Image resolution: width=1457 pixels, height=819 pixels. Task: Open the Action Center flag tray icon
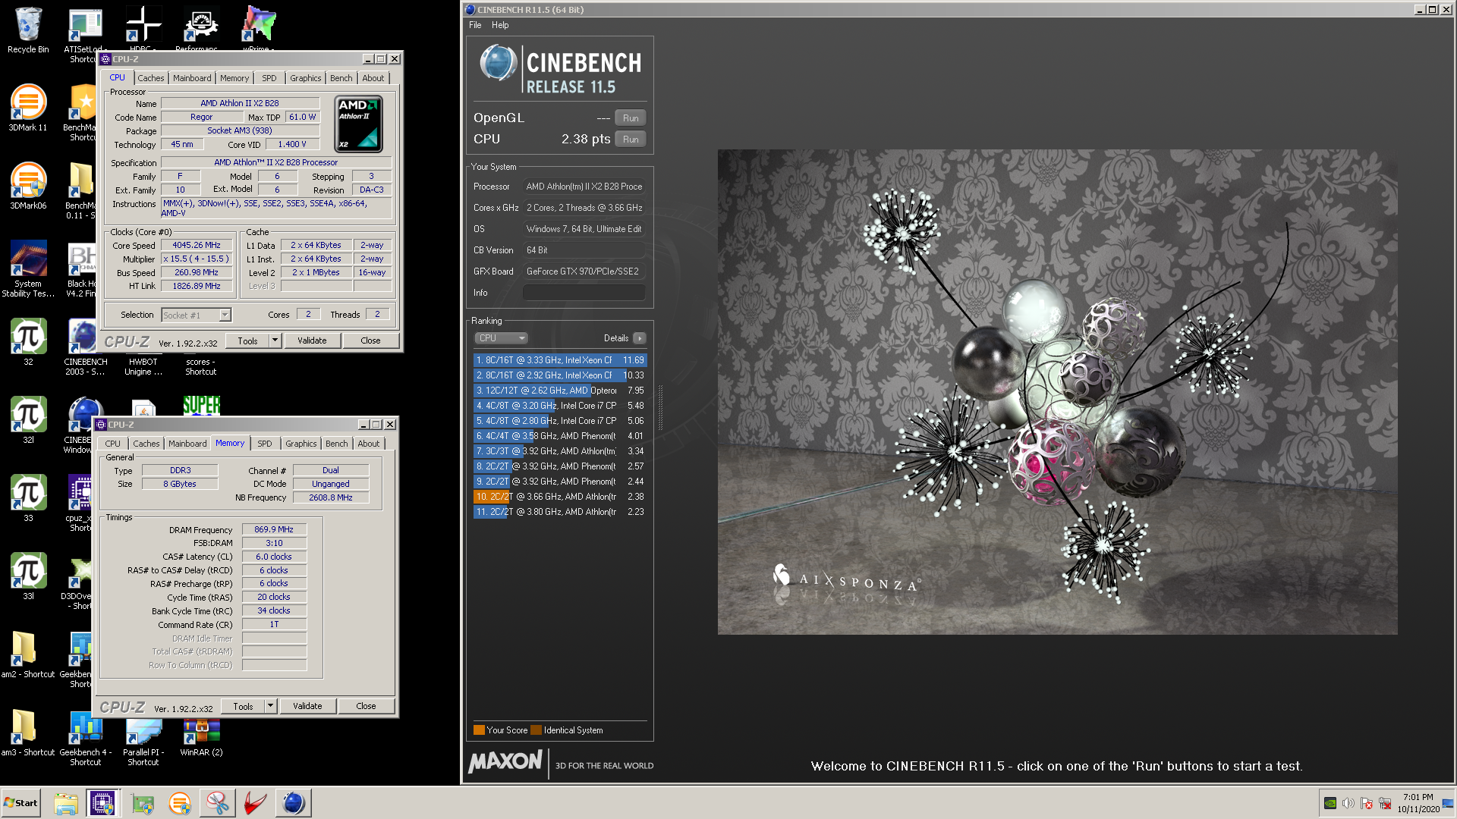pyautogui.click(x=1367, y=803)
